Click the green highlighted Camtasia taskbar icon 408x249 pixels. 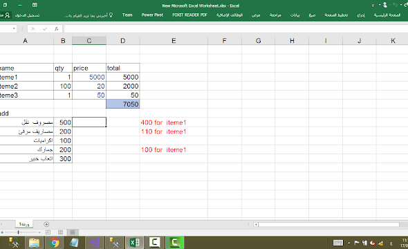pos(174,243)
